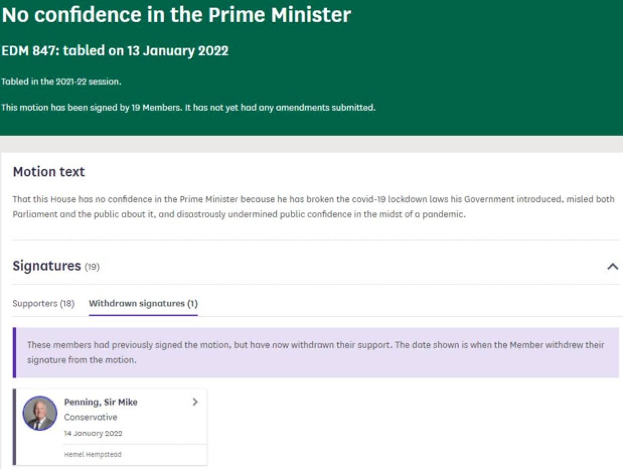The height and width of the screenshot is (469, 623).
Task: Collapse the Signatures section chevron
Action: pos(612,266)
